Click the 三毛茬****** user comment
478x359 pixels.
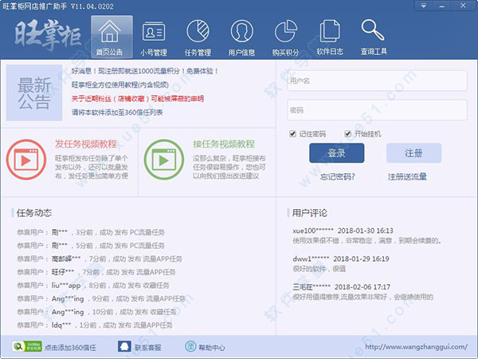pos(362,291)
